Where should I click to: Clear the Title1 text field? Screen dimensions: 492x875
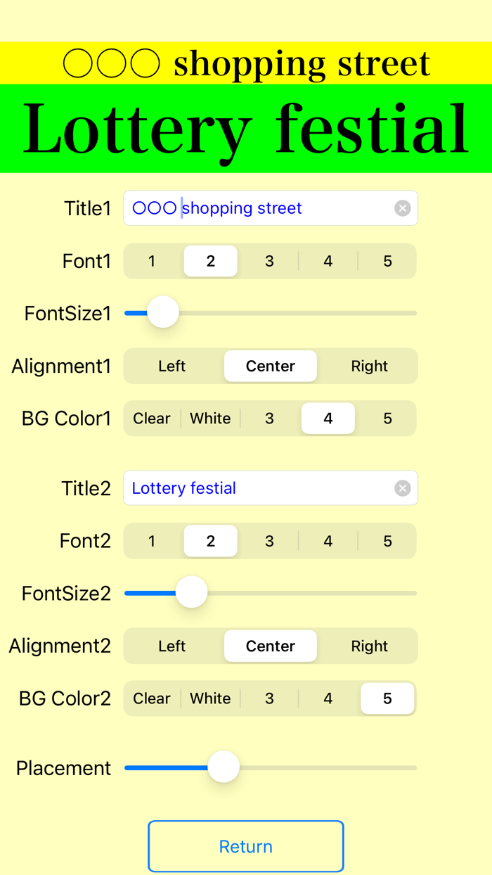point(402,207)
